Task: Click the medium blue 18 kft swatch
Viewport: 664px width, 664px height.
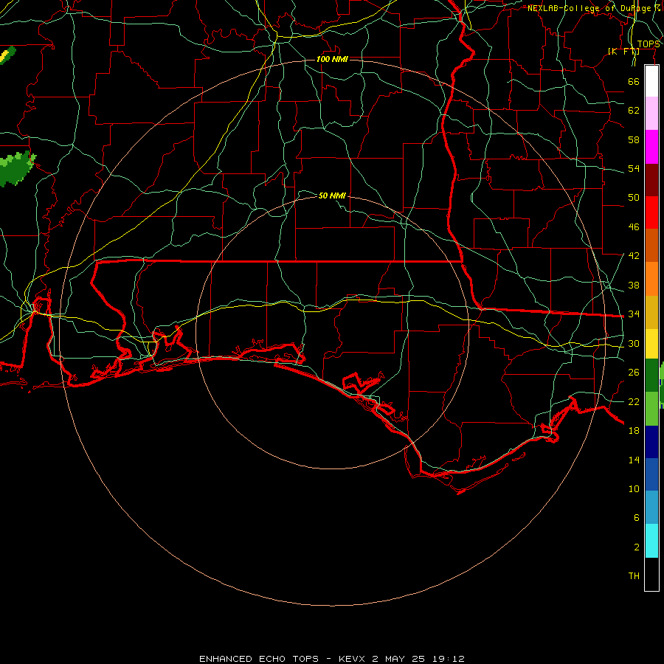Action: coord(651,474)
